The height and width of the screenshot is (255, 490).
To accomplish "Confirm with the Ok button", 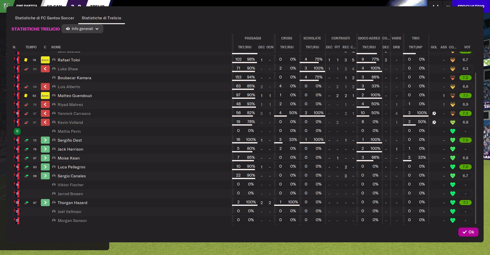I will click(x=468, y=232).
